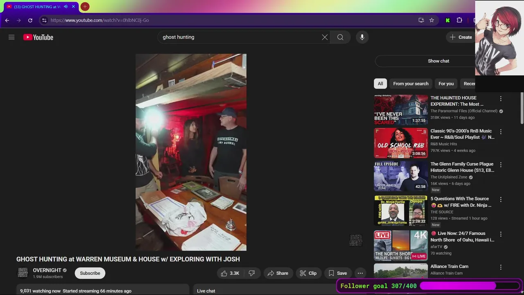Click The UnXplained Zone channel name

(x=449, y=177)
